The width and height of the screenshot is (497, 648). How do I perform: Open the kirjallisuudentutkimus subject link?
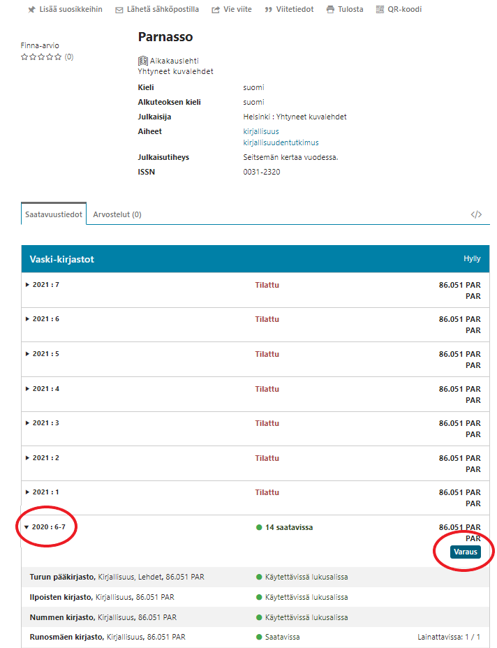(281, 142)
